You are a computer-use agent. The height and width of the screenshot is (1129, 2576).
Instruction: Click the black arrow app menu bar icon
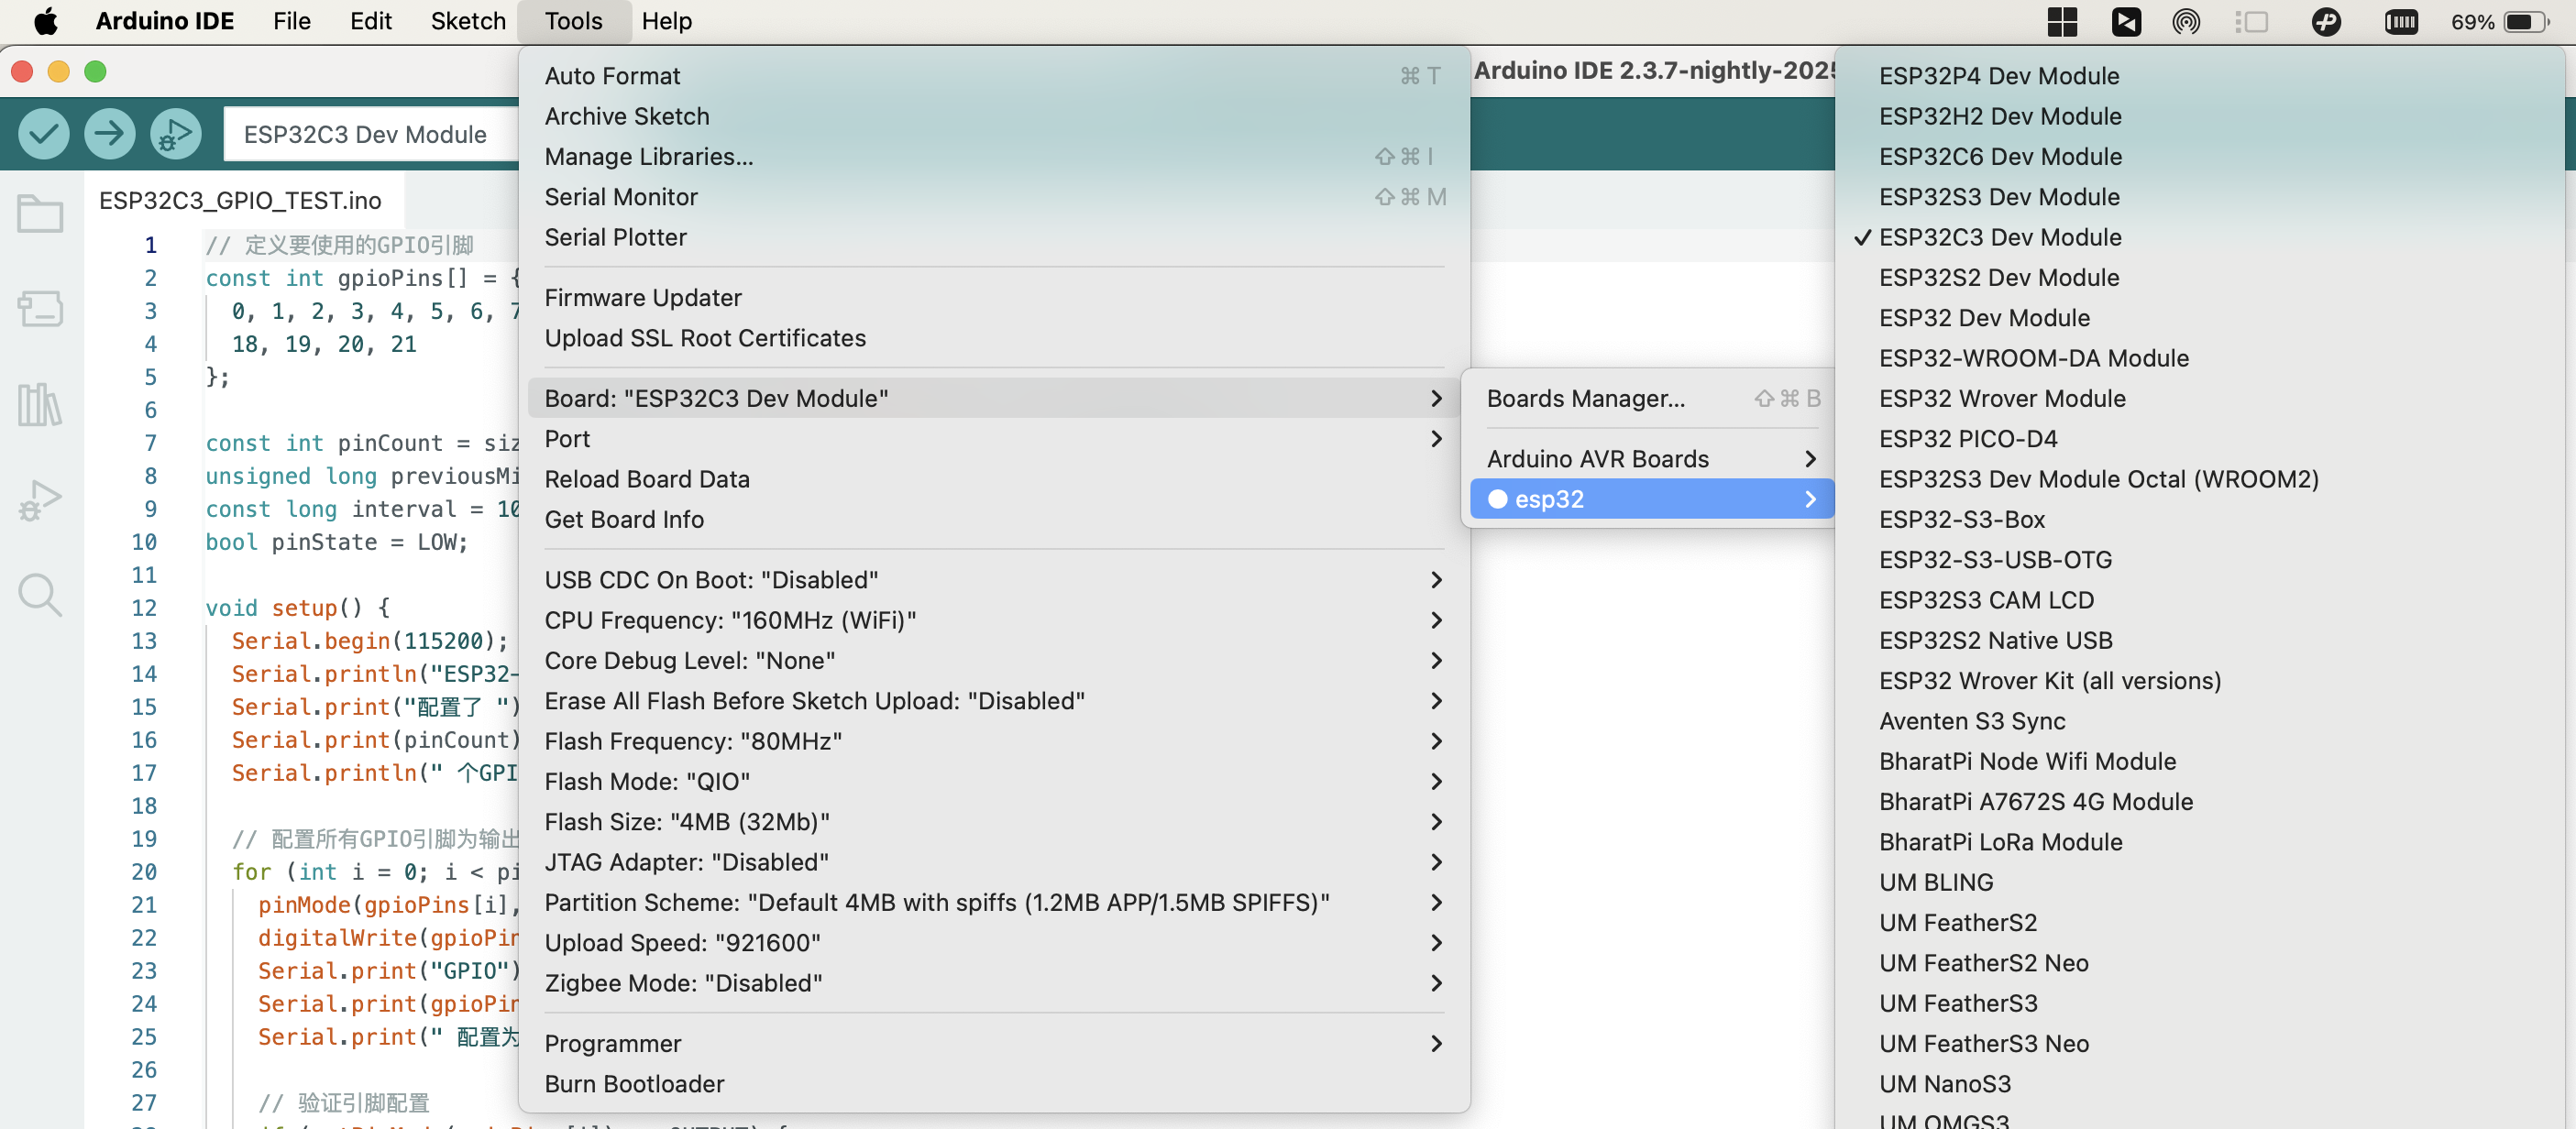pos(2126,21)
